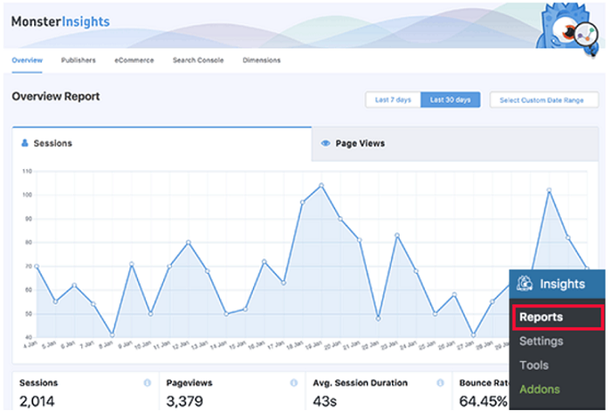Click the Sessions tab person icon
Viewport: 611px width, 418px height.
click(24, 143)
